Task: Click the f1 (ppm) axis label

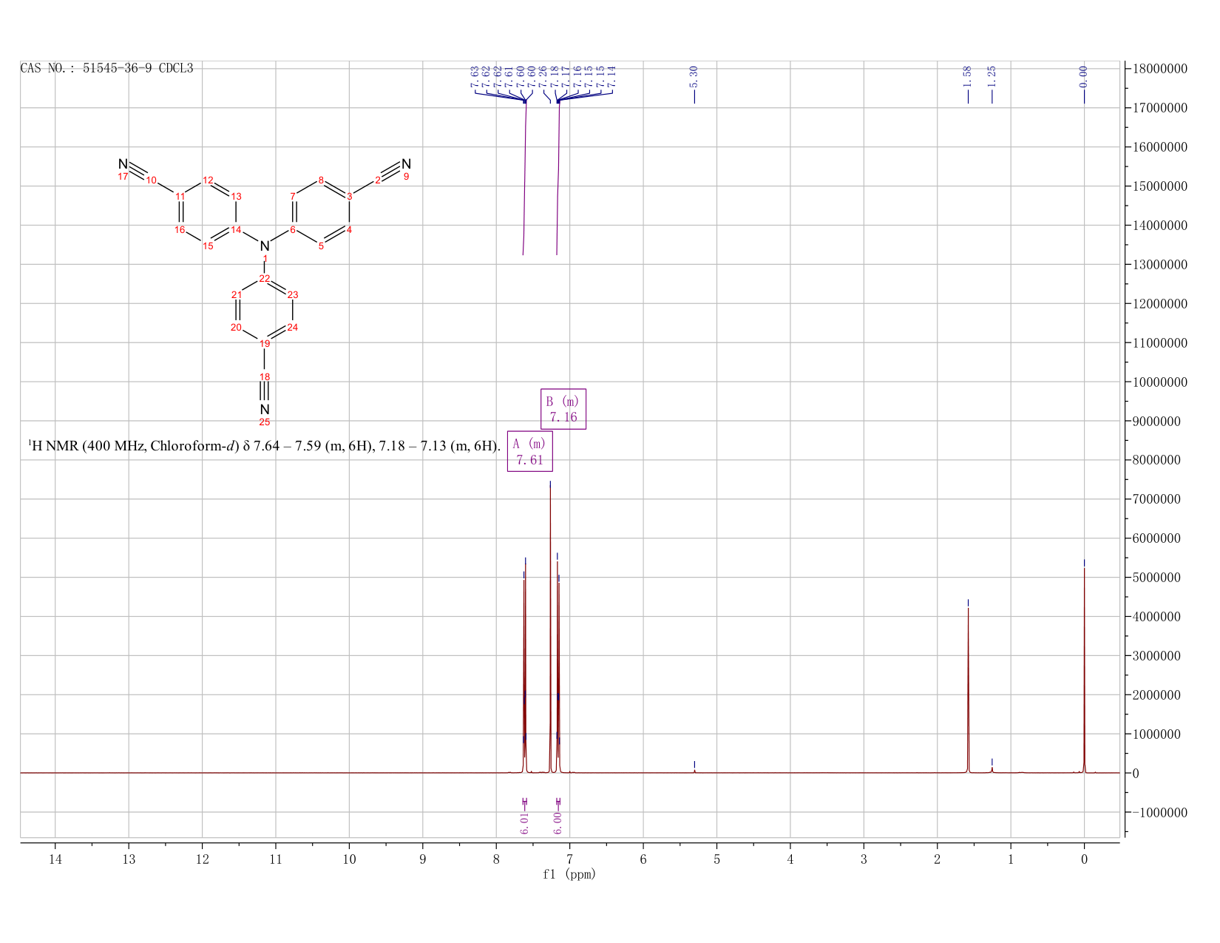Action: [x=569, y=874]
